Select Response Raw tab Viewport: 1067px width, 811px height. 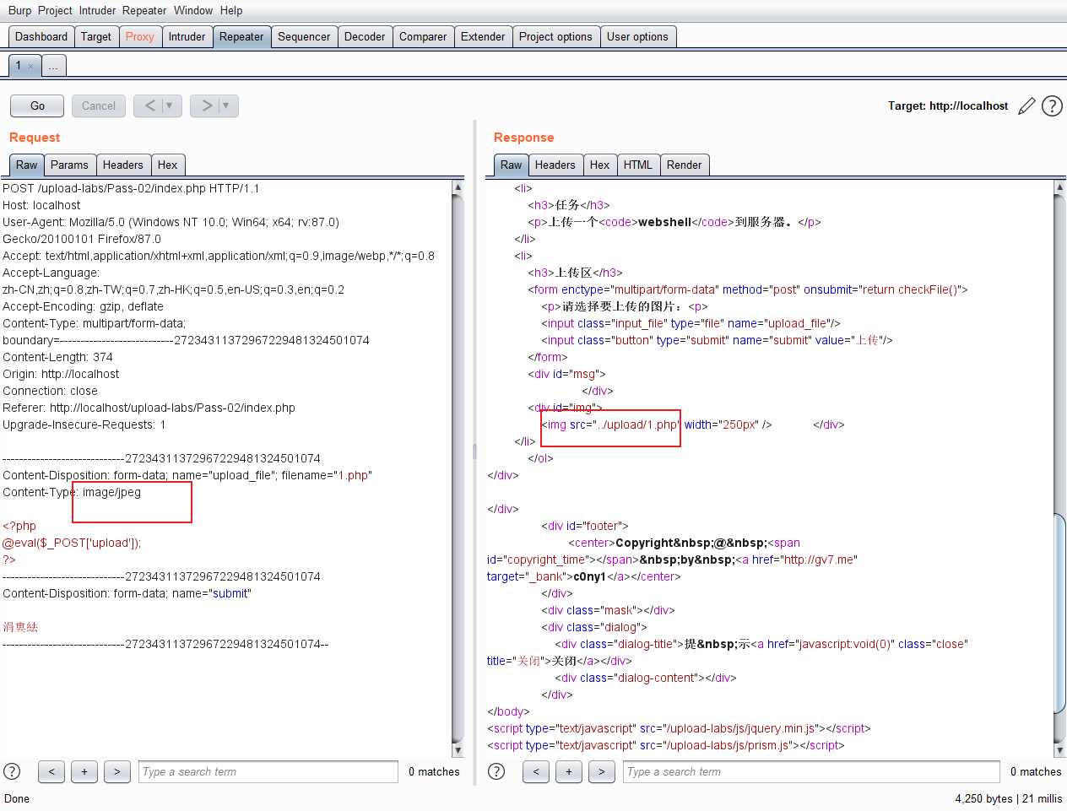(511, 165)
